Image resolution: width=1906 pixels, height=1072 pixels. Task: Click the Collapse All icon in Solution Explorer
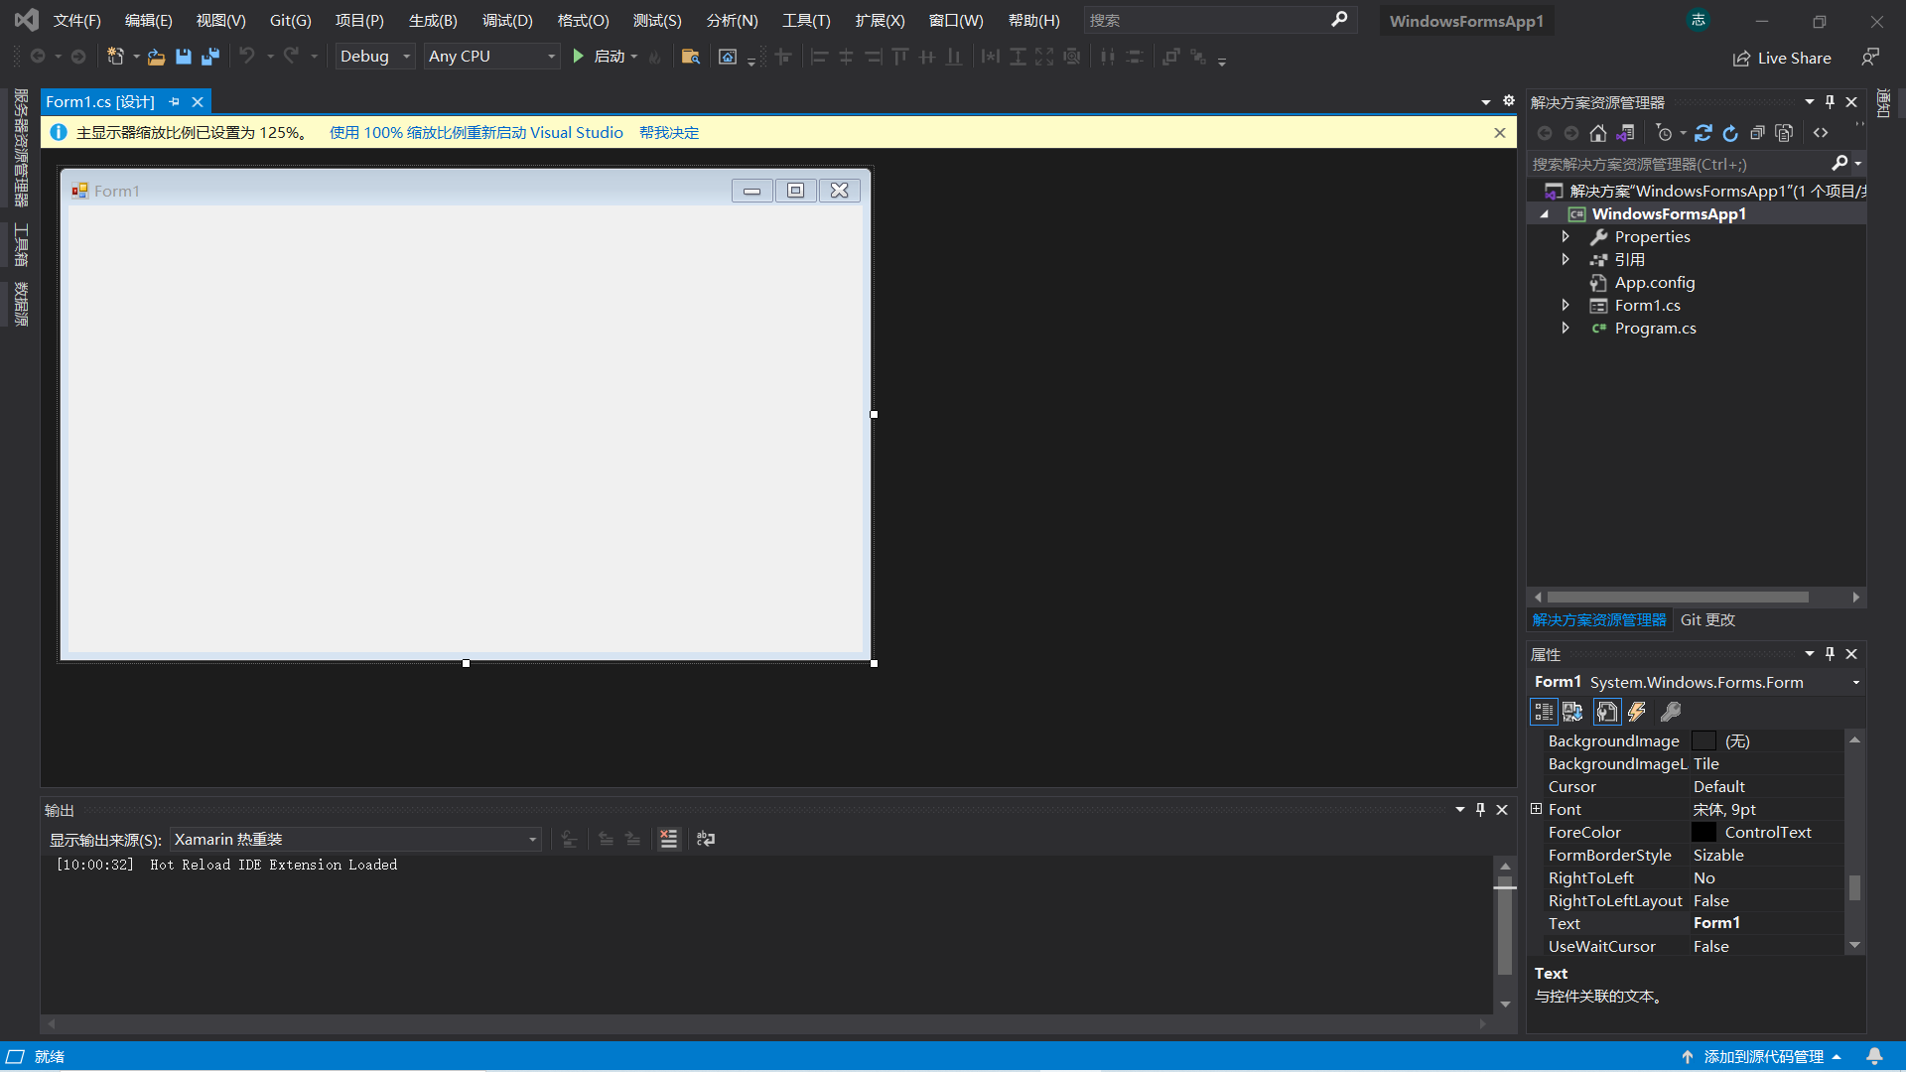point(1757,133)
